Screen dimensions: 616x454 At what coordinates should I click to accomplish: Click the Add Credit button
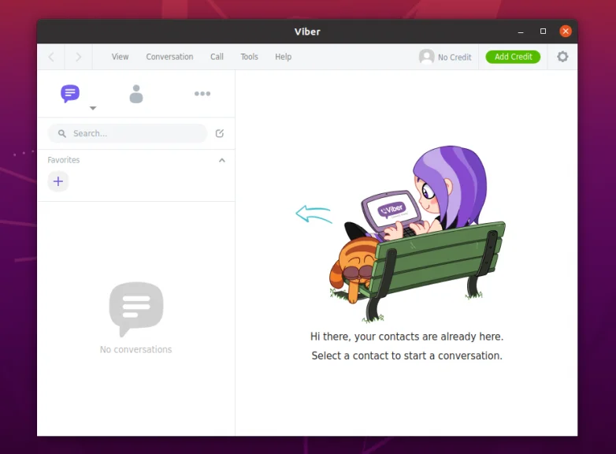point(513,57)
